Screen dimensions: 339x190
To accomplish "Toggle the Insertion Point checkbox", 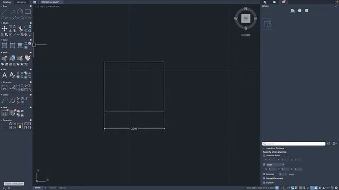I will 264,156.
